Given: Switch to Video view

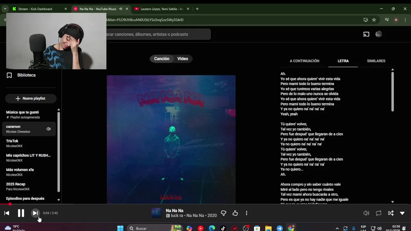Looking at the screenshot, I should coord(183,59).
